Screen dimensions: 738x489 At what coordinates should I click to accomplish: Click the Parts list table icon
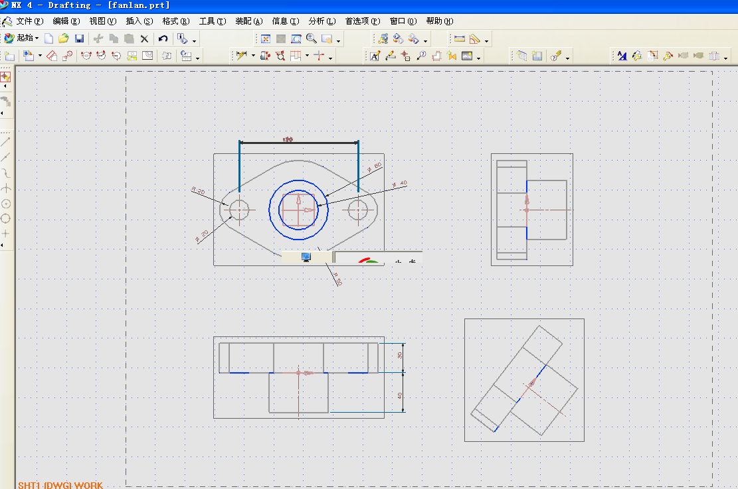[537, 56]
